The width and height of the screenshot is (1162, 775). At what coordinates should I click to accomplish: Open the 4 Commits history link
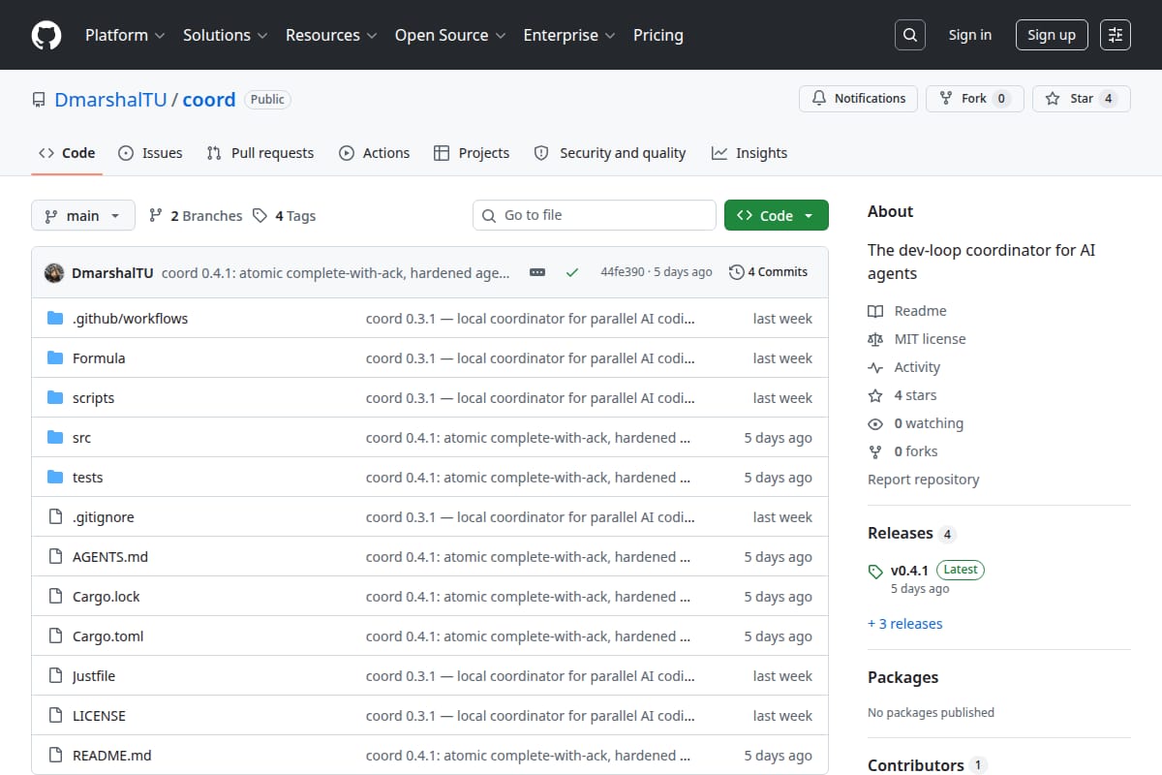point(769,272)
